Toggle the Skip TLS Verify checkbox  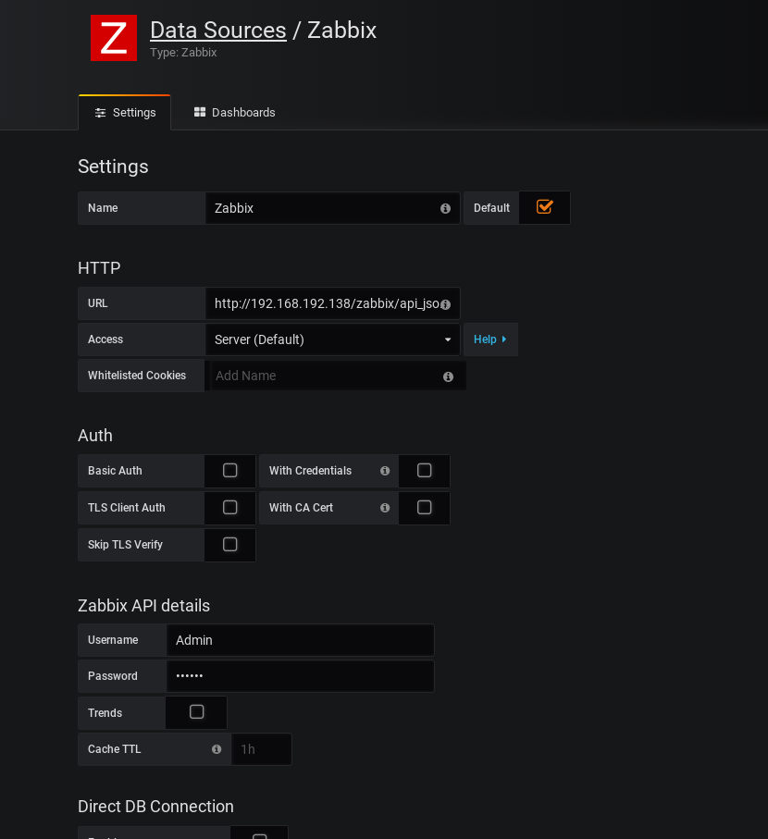tap(230, 544)
